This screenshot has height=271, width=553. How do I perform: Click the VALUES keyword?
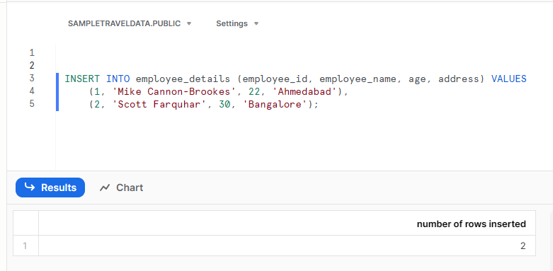[509, 79]
